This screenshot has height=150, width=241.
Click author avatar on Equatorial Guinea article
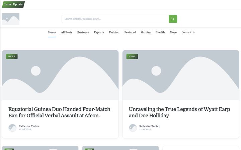coord(12,128)
